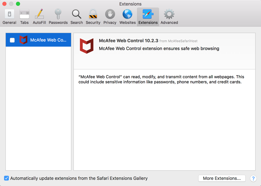Open Search magnifier preferences
Screen dimensions: 261x186
[77, 17]
